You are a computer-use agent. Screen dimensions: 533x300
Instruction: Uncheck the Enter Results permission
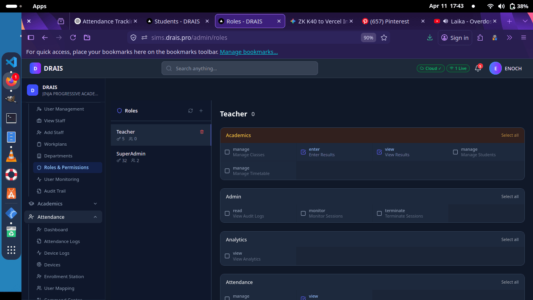[x=303, y=152]
